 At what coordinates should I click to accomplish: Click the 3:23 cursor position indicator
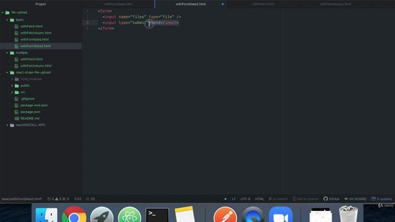tap(78, 199)
